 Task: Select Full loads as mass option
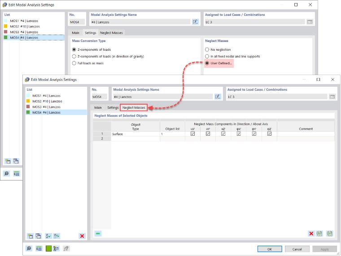pyautogui.click(x=74, y=63)
